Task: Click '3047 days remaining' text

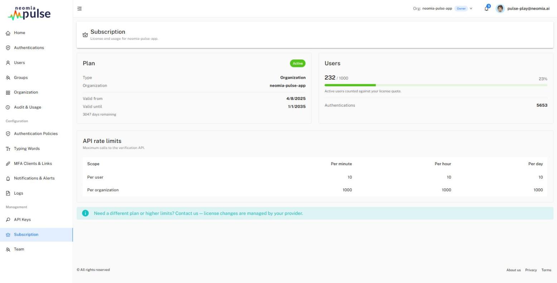Action: pyautogui.click(x=100, y=115)
